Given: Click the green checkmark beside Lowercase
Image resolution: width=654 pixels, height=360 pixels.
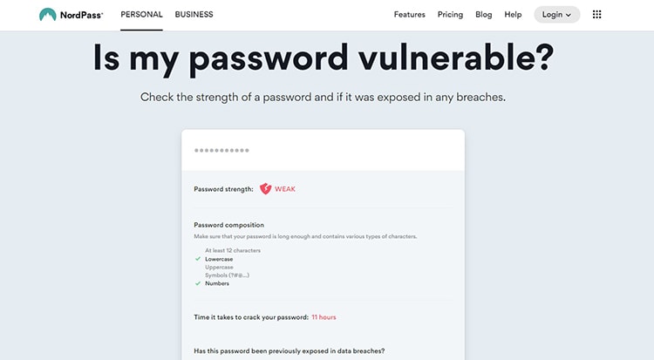Looking at the screenshot, I should tap(198, 259).
